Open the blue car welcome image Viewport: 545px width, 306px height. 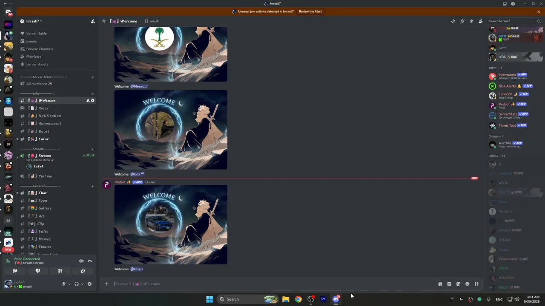coord(171,225)
